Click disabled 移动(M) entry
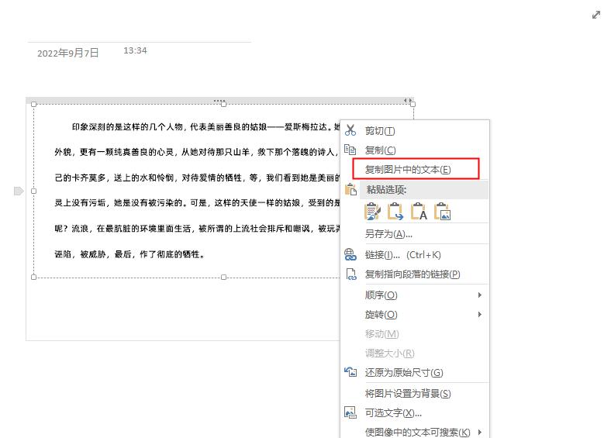The height and width of the screenshot is (438, 611). tap(415, 334)
